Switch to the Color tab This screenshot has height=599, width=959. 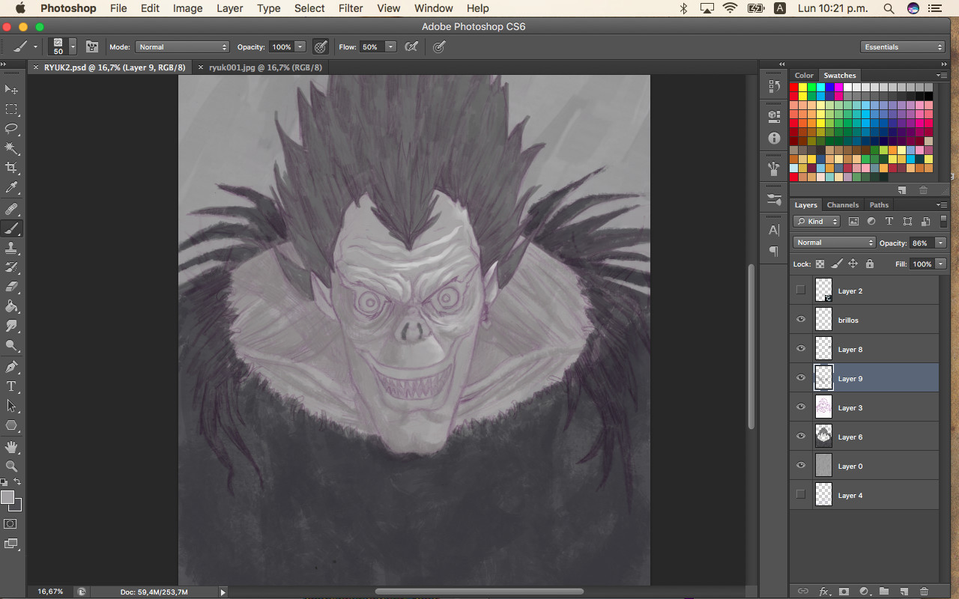coord(804,75)
